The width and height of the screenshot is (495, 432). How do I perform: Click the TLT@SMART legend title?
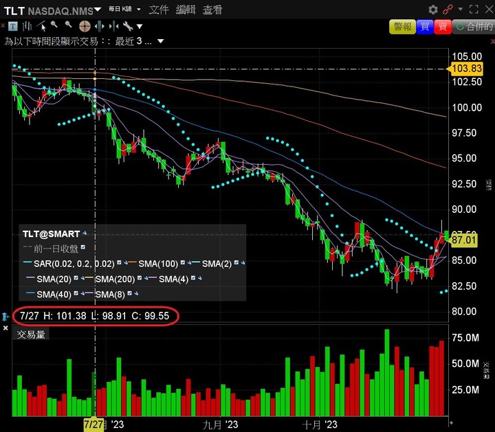[51, 234]
